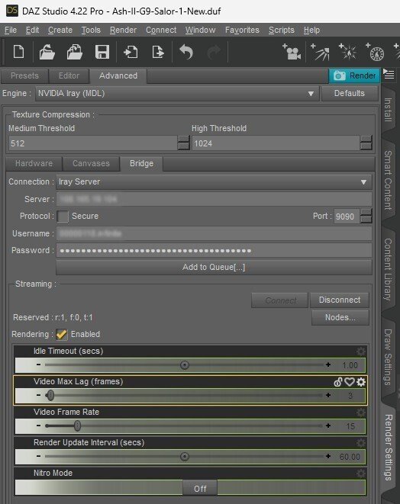Select the Bridge tab

click(x=141, y=164)
